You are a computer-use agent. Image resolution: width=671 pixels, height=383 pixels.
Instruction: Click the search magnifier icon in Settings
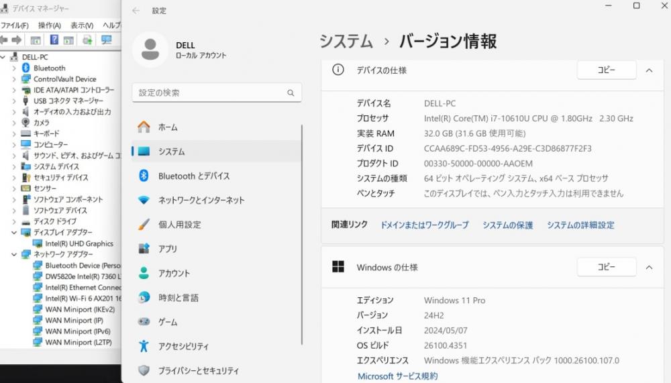[291, 93]
